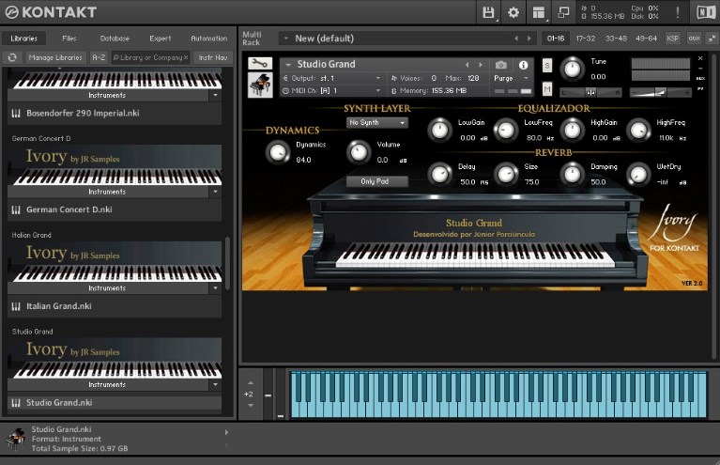Image resolution: width=720 pixels, height=465 pixels.
Task: Click the Studio Grand piano thumbnail icon
Action: coord(260,85)
